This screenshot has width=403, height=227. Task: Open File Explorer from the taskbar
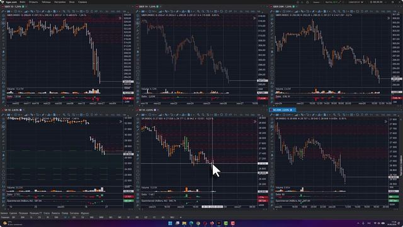pos(184,223)
